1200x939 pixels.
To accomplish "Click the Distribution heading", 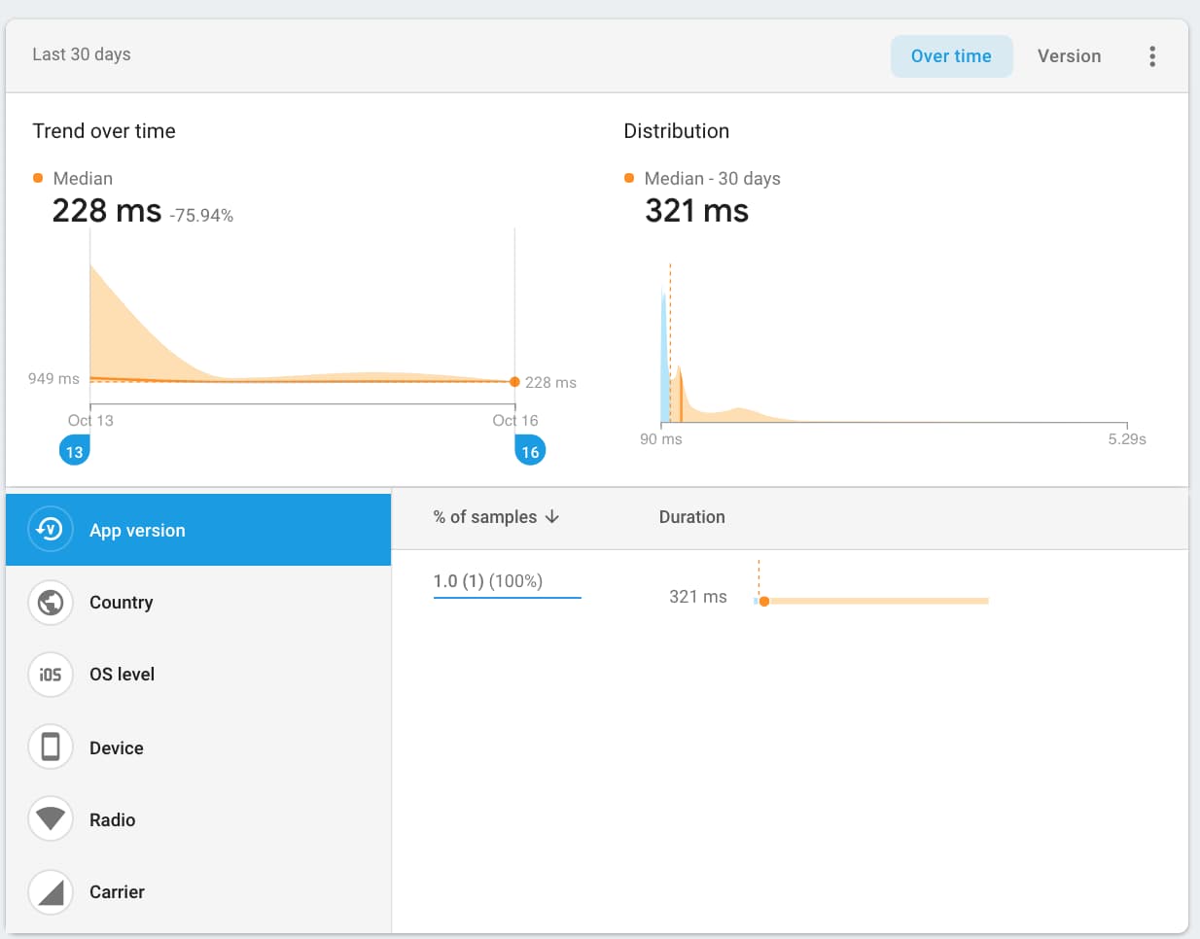I will pos(676,131).
